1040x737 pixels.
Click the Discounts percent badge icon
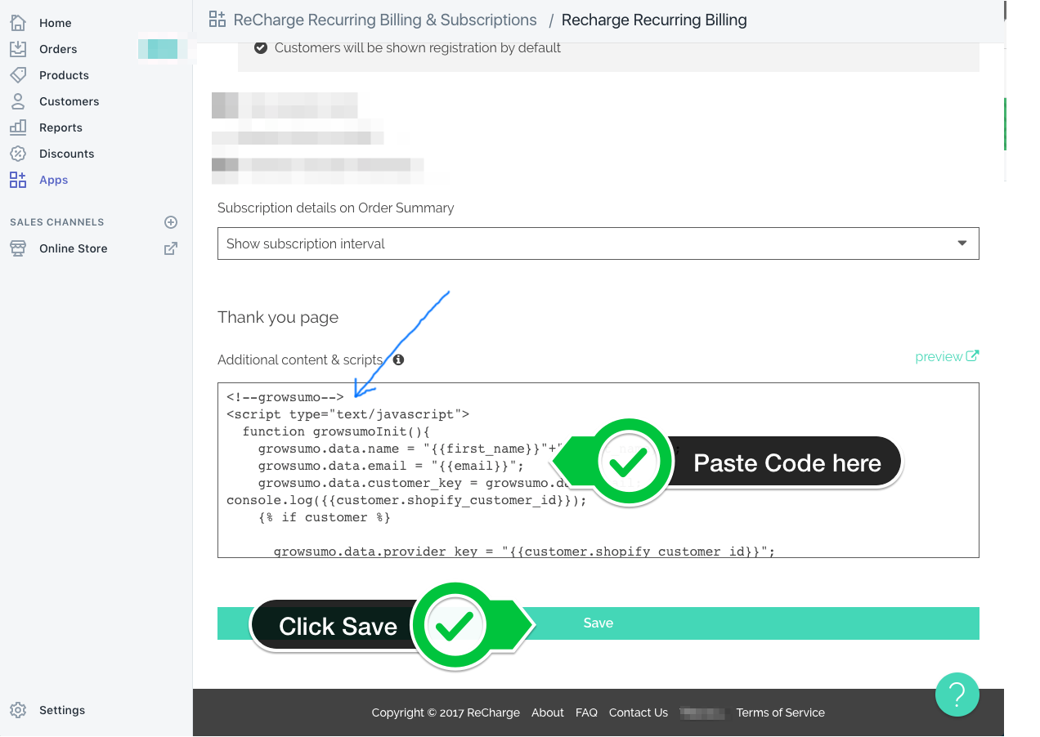[x=18, y=154]
